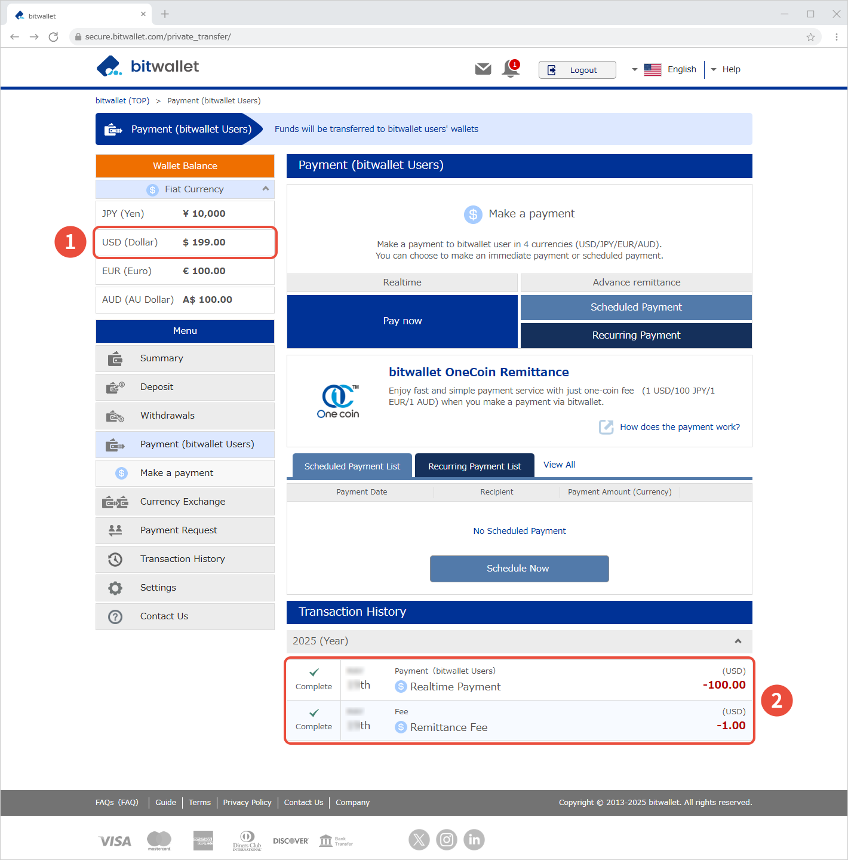This screenshot has width=848, height=860.
Task: Click bitwallet (TOP) breadcrumb link
Action: pyautogui.click(x=122, y=101)
